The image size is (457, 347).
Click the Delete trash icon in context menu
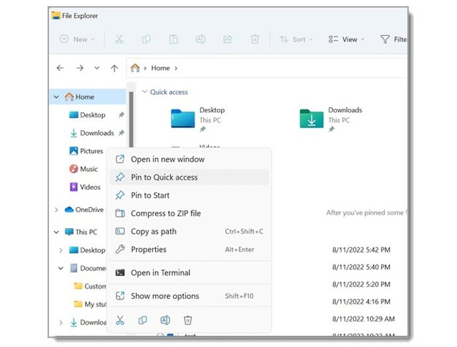pos(187,320)
